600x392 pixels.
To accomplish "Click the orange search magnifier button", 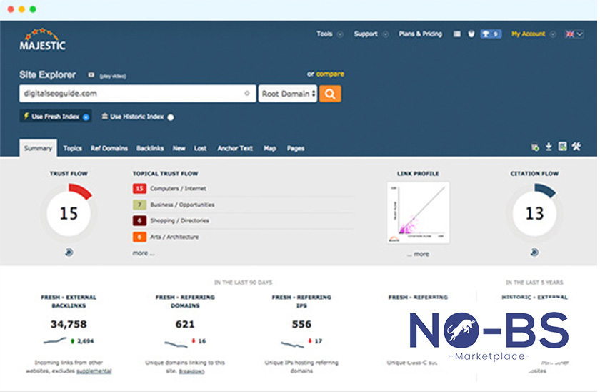I will pos(330,94).
